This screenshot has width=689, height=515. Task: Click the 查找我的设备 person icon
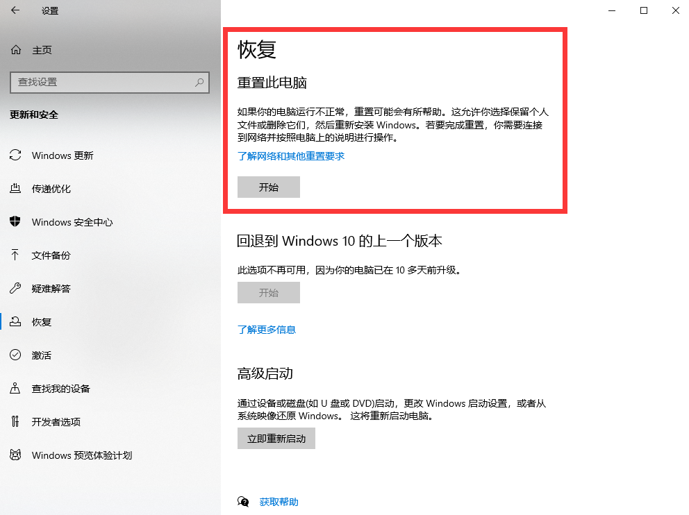pos(15,389)
